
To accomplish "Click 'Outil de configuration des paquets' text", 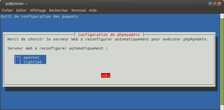I will (x=39, y=16).
